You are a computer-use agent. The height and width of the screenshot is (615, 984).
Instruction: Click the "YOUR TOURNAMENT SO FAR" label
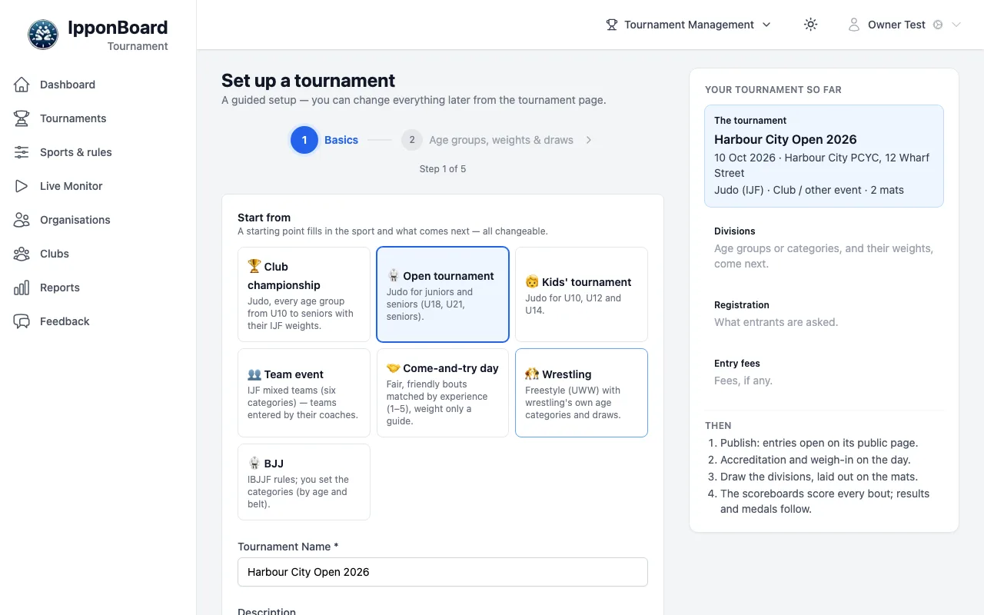773,90
